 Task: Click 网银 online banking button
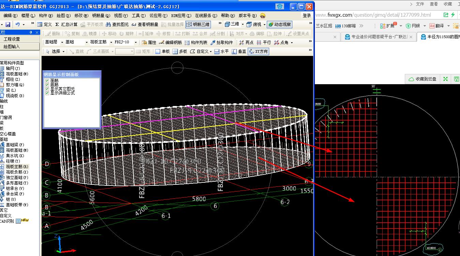pyautogui.click(x=413, y=26)
